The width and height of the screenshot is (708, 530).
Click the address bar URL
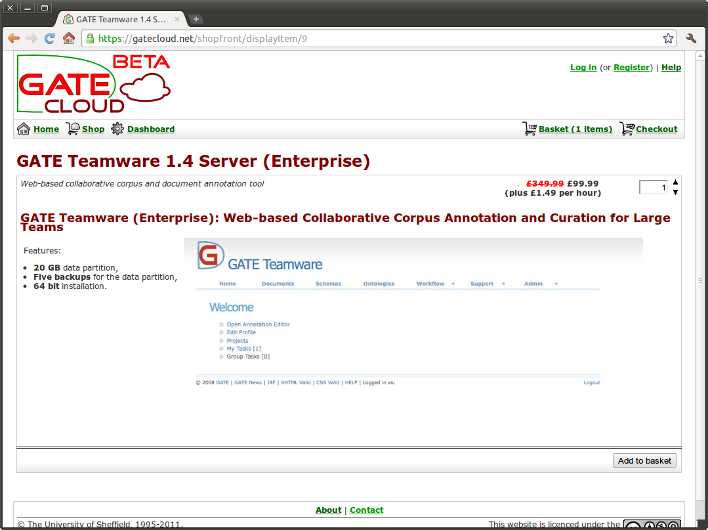pyautogui.click(x=203, y=38)
